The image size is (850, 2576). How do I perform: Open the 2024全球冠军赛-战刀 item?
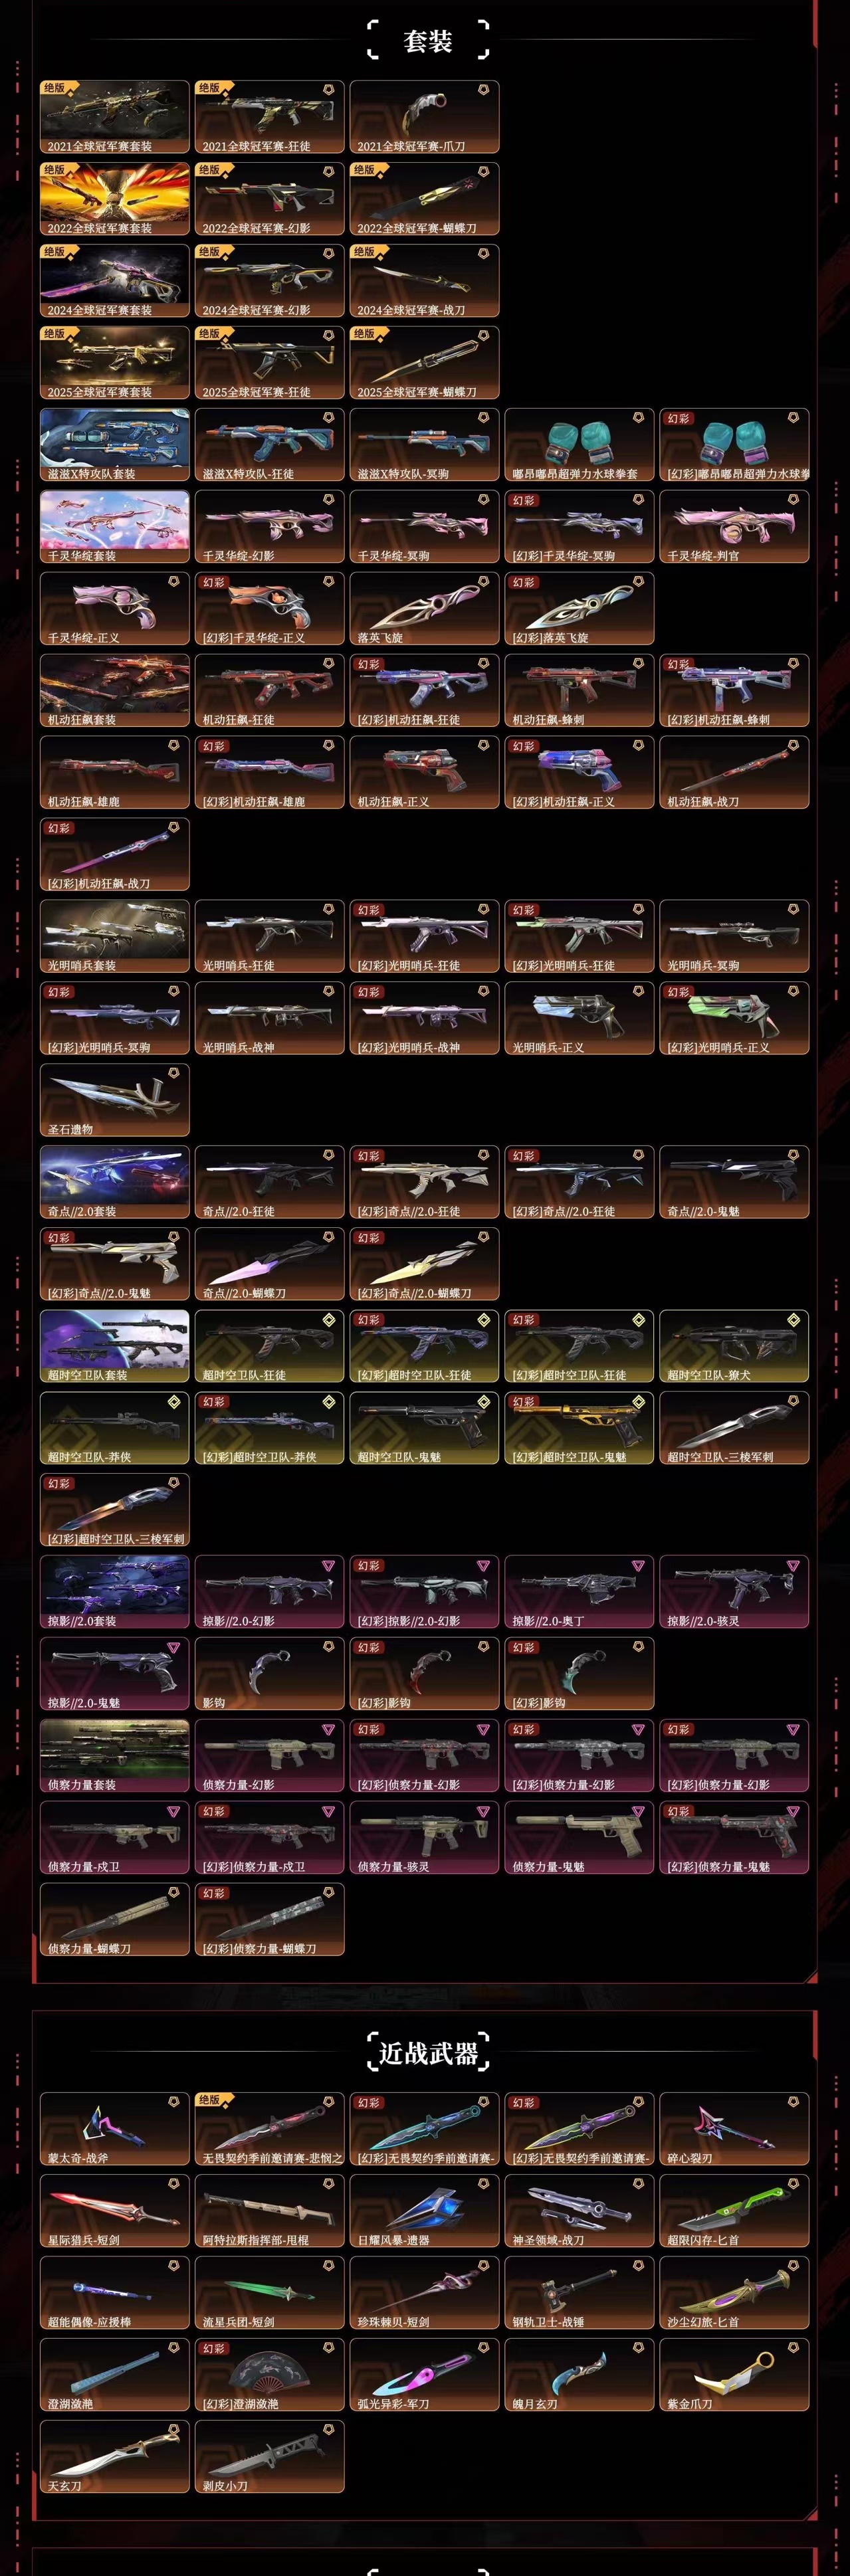point(424,281)
